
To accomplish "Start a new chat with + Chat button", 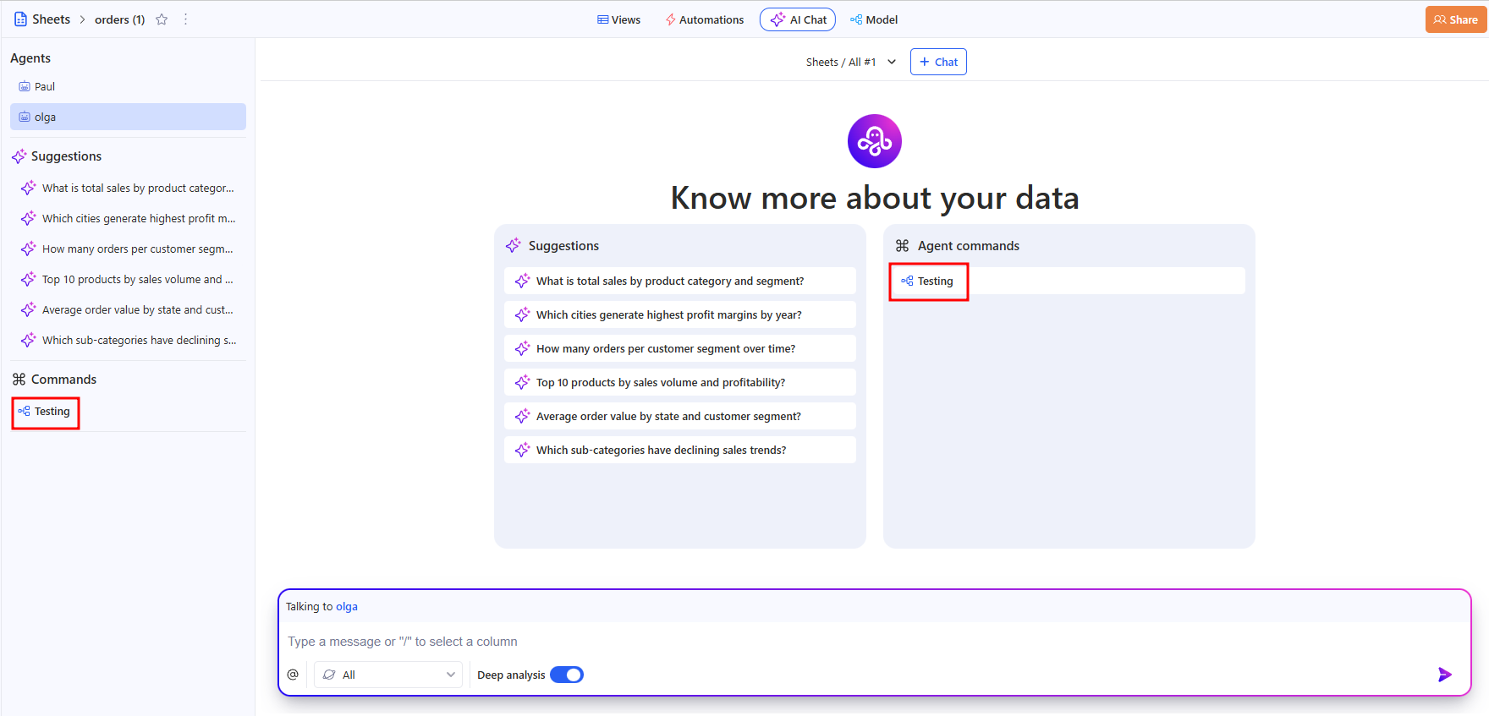I will [x=938, y=62].
